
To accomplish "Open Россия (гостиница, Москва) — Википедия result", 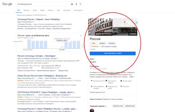I will [36, 56].
